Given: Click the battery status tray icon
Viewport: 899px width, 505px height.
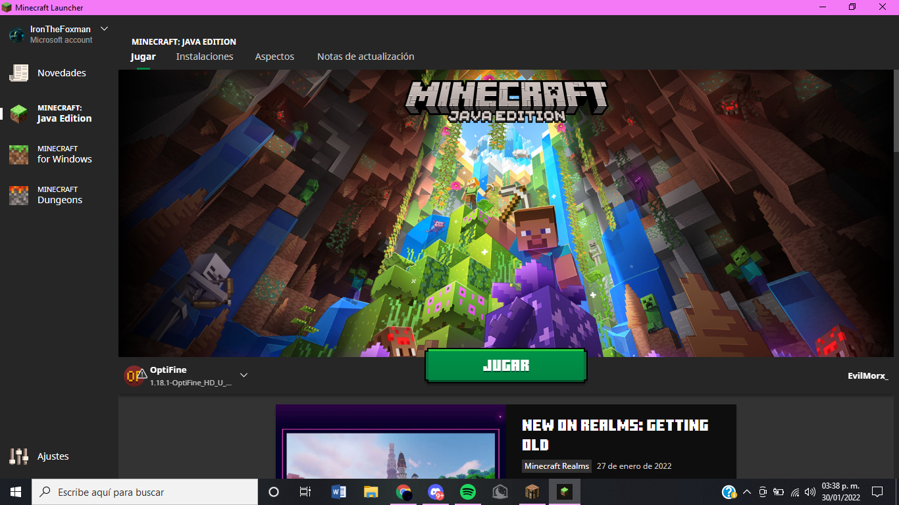Looking at the screenshot, I should tap(779, 492).
